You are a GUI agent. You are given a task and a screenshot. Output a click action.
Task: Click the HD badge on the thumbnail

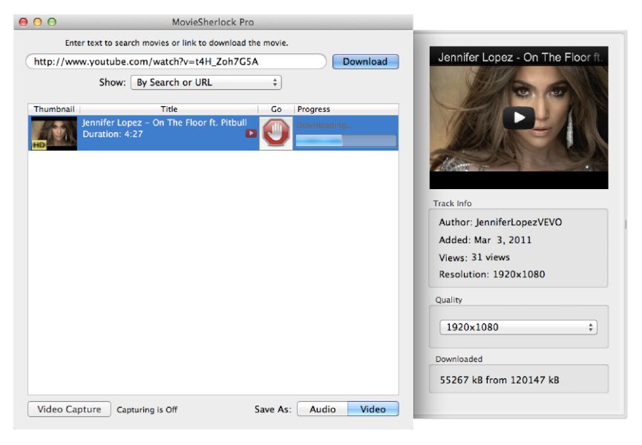(x=39, y=145)
